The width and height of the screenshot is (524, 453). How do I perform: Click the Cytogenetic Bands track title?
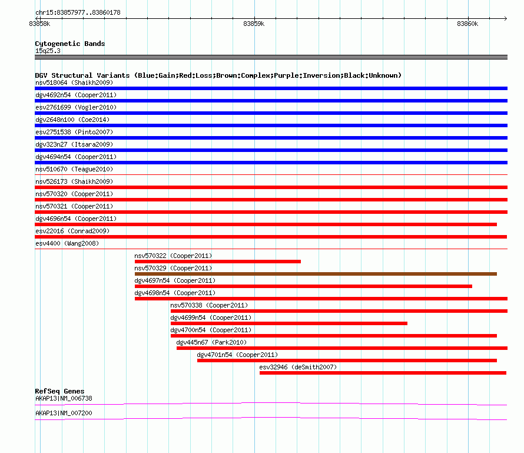coord(70,44)
